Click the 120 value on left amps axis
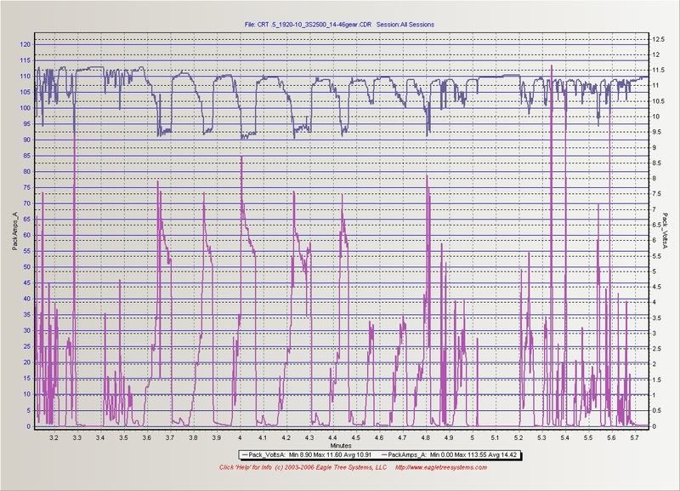The width and height of the screenshot is (680, 491). (25, 43)
